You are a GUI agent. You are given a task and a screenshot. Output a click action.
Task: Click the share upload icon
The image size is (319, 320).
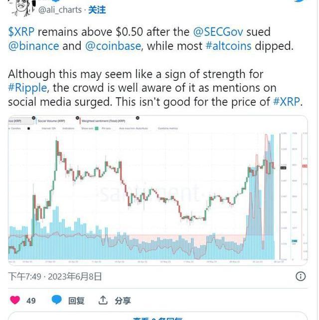click(103, 300)
